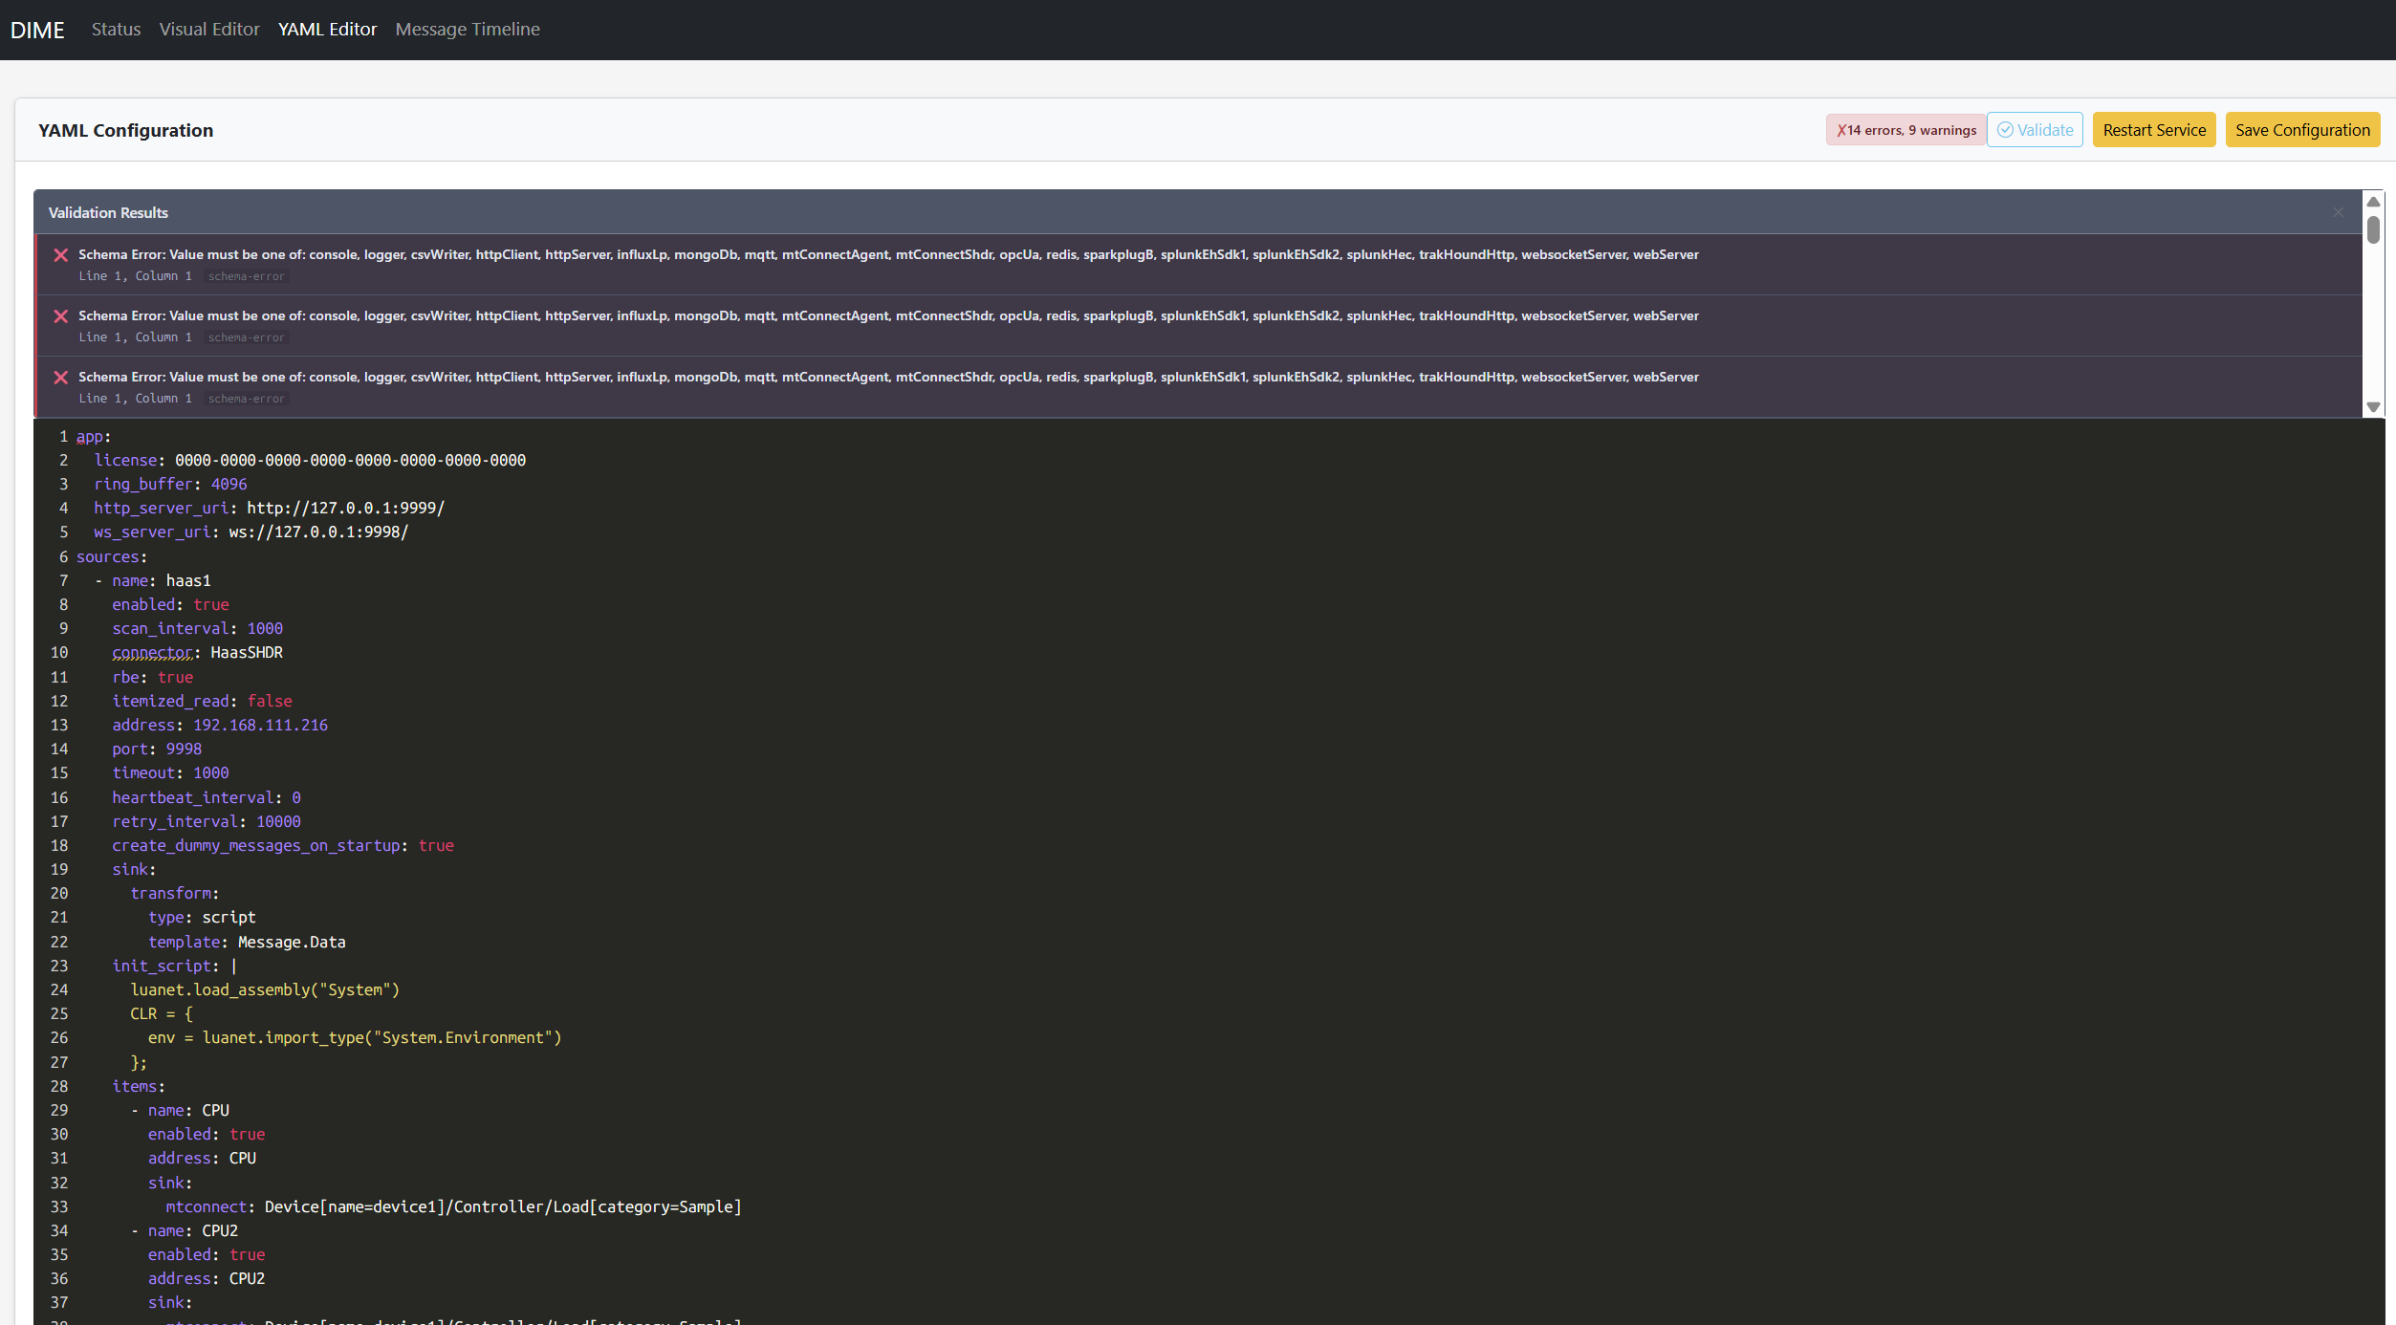Click source name 'haas1'
The width and height of the screenshot is (2396, 1325).
(x=188, y=581)
